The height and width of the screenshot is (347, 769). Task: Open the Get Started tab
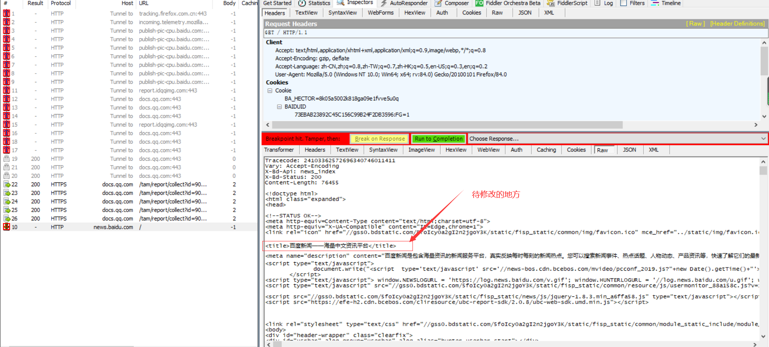click(x=277, y=3)
